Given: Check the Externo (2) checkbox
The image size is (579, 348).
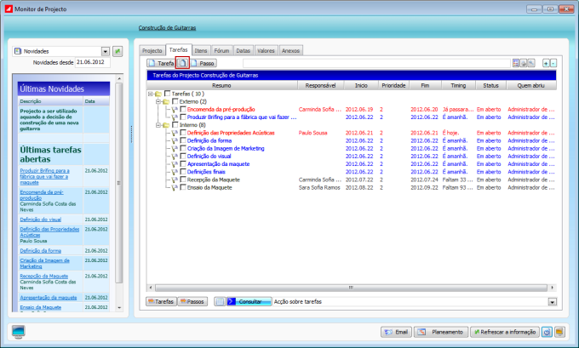Looking at the screenshot, I should pyautogui.click(x=175, y=101).
